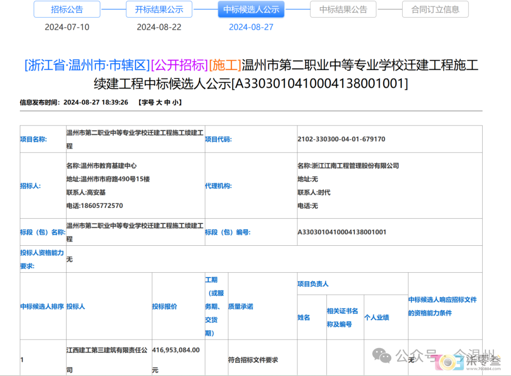Open the 合同订立信息 stage tab
Viewport: 511px width, 376px height.
coord(435,9)
